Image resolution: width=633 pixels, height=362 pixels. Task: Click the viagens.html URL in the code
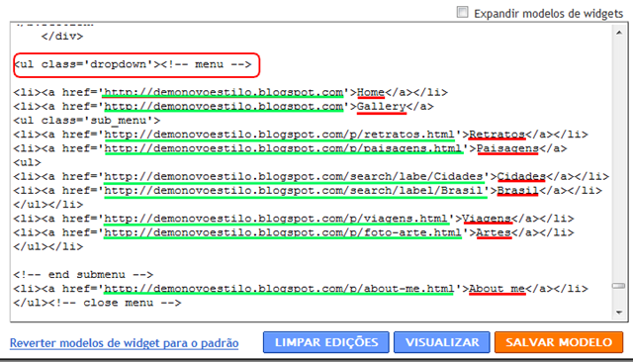tap(276, 219)
